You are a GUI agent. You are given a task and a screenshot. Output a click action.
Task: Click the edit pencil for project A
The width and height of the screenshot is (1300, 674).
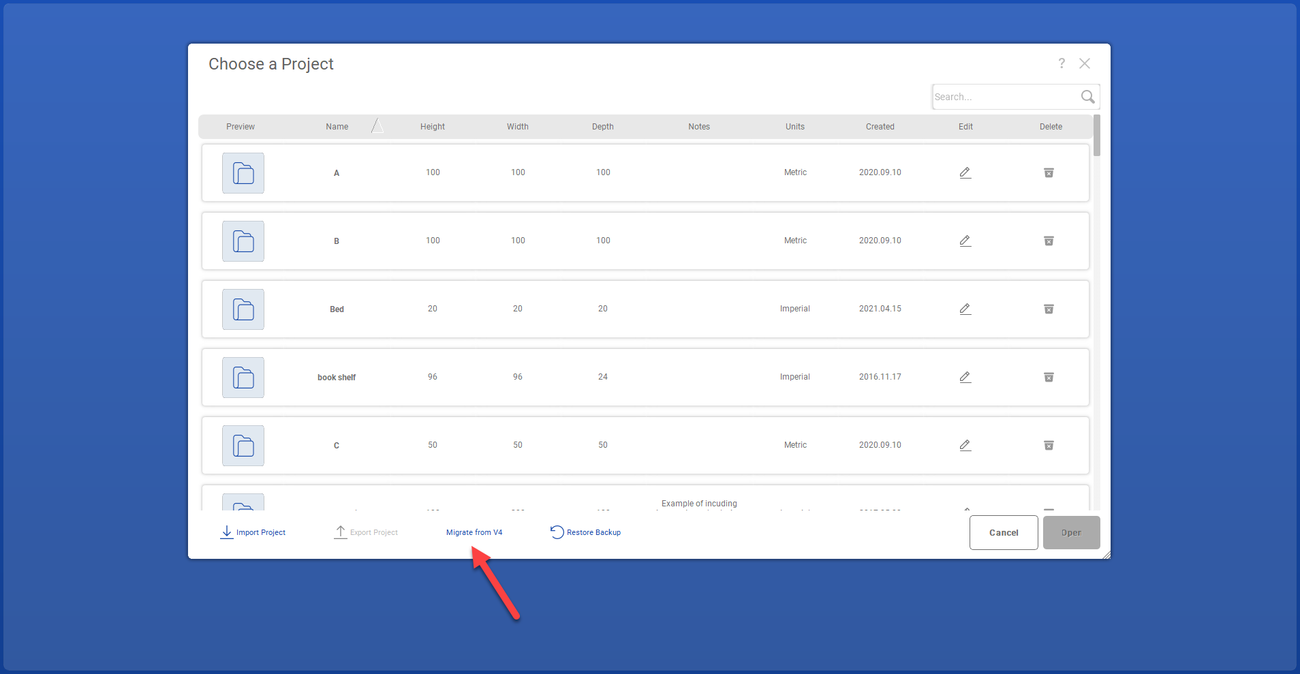point(965,172)
